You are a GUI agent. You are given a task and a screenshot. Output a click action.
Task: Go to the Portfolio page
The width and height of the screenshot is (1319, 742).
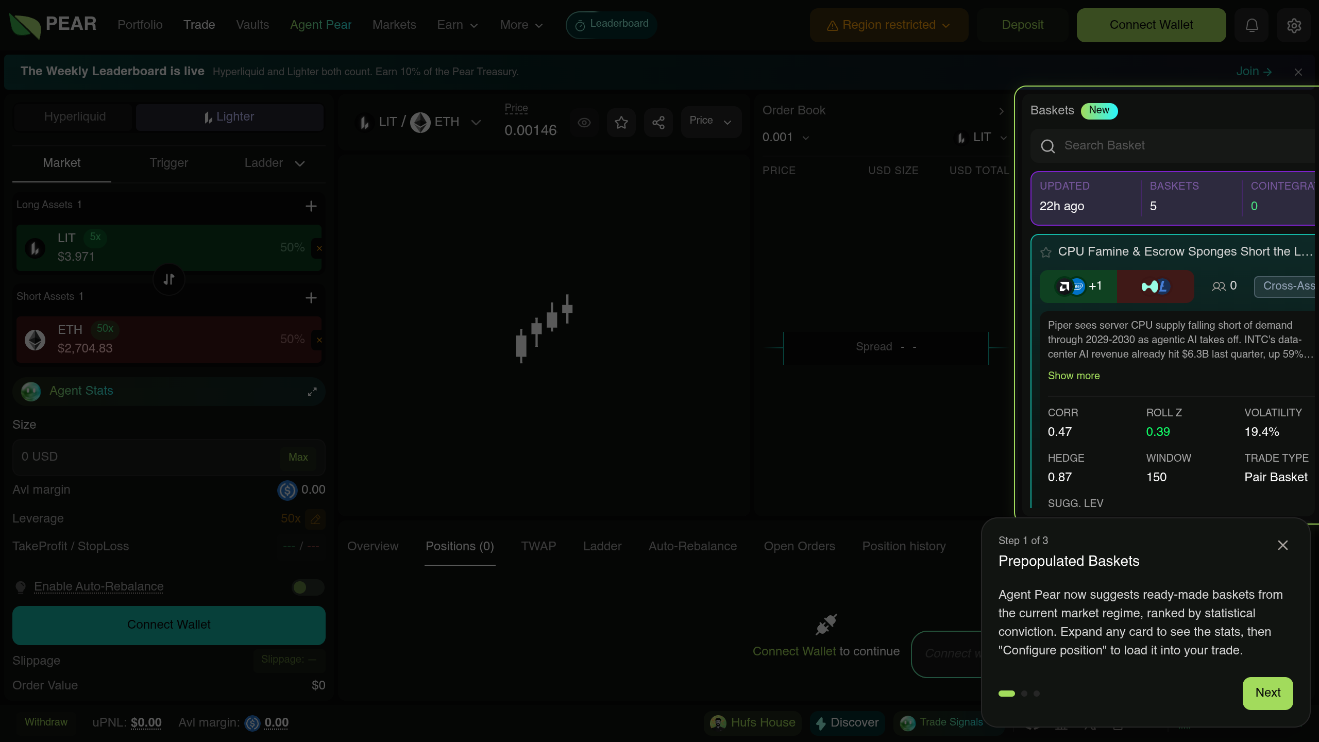(140, 25)
